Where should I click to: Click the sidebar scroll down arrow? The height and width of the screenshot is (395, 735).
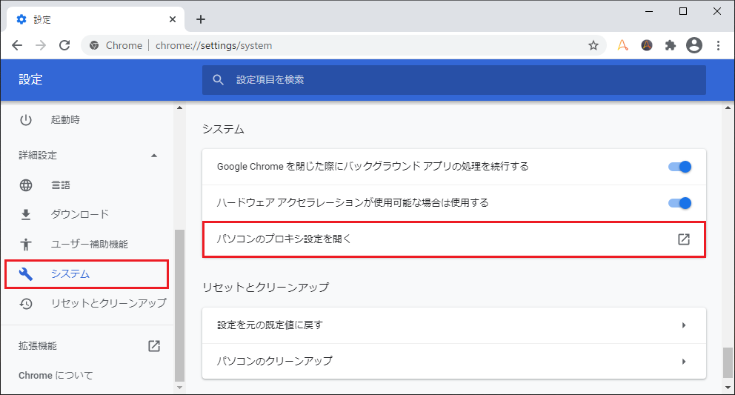[x=179, y=388]
